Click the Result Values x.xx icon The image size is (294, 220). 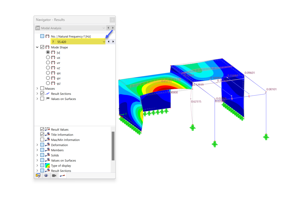(47, 129)
